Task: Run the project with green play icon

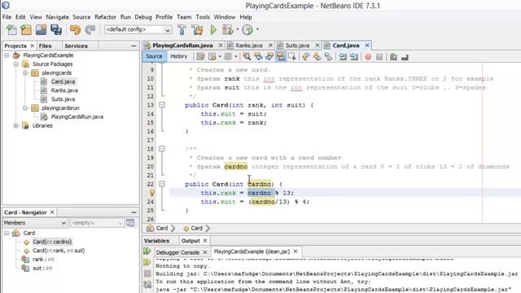Action: tap(213, 30)
